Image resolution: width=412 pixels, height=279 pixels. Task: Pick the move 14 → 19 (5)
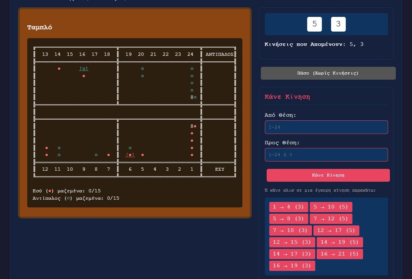[340, 242]
